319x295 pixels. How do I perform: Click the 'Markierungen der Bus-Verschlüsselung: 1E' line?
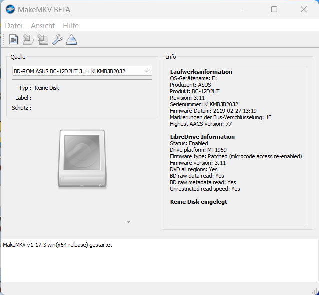[221, 117]
